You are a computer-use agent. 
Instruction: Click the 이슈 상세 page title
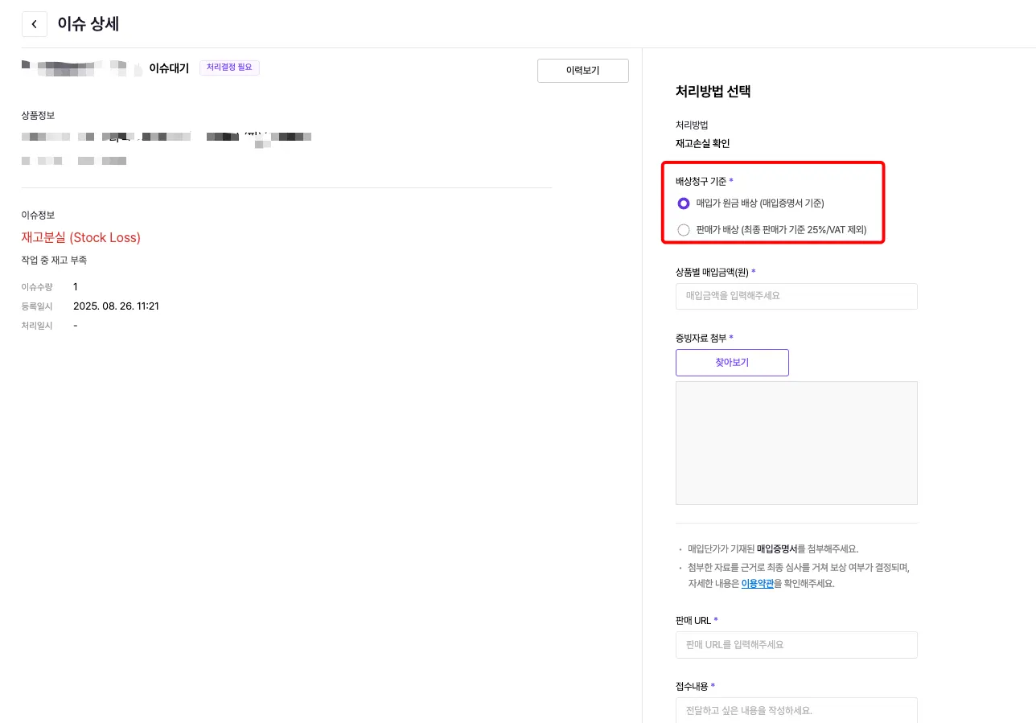click(x=88, y=24)
